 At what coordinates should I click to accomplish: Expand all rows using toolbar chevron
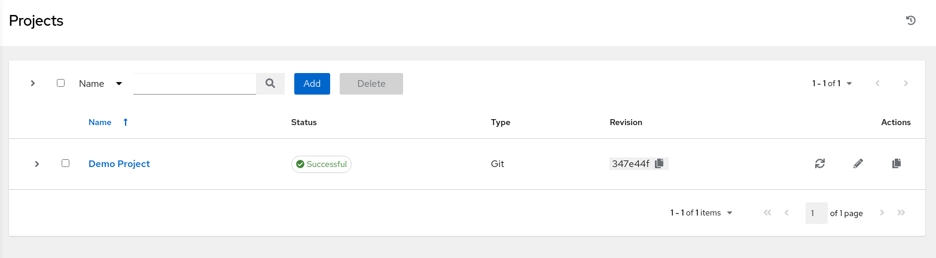(x=33, y=83)
